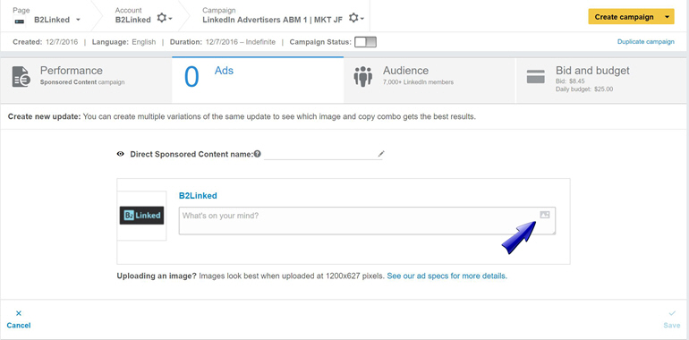
Task: Click the Bid and budget card icon
Action: [536, 76]
